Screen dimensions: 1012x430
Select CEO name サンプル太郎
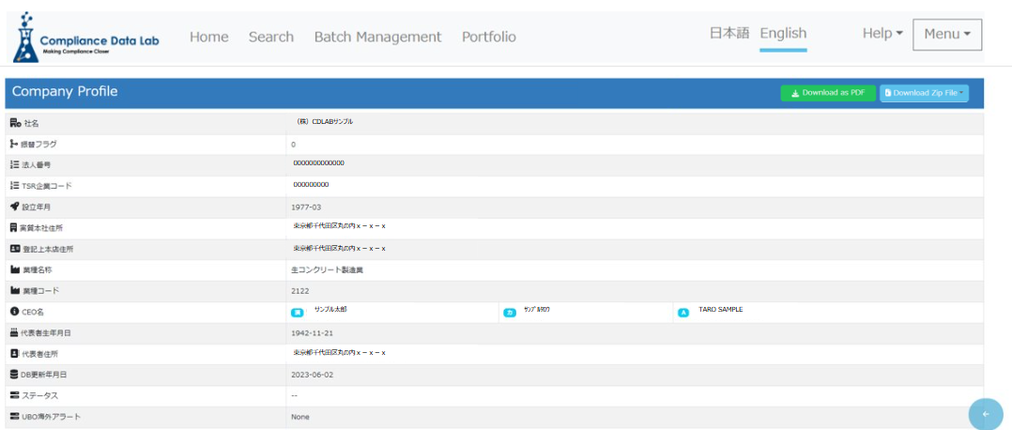coord(330,310)
